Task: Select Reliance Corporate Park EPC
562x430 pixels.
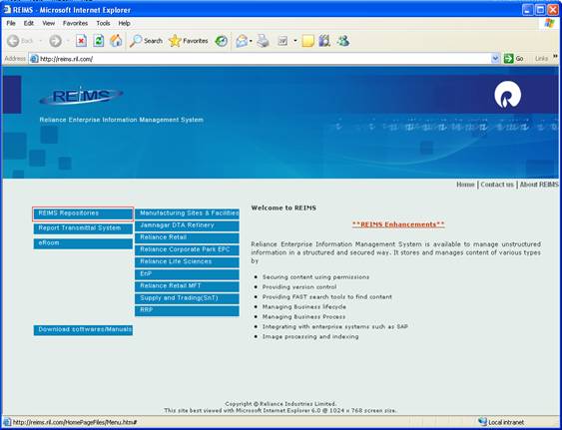Action: click(187, 250)
